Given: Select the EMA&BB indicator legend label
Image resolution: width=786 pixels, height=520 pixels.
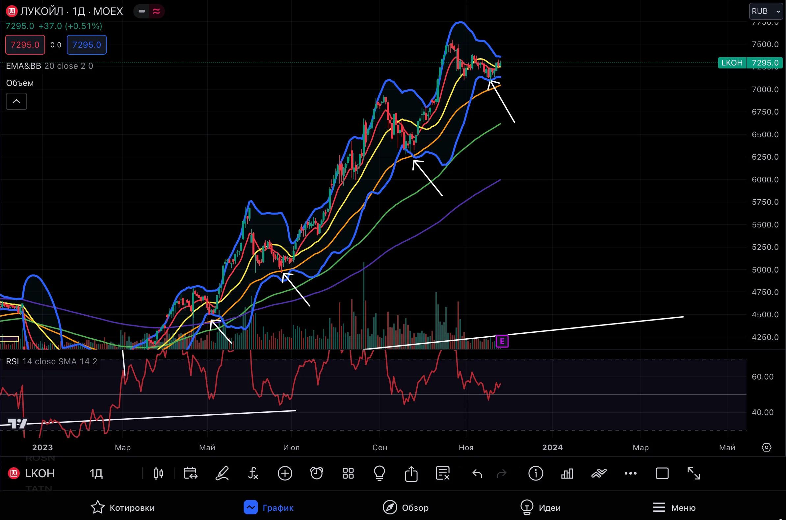Looking at the screenshot, I should click(24, 66).
